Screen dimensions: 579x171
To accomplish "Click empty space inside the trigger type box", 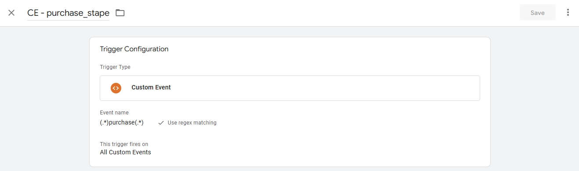I will tap(325, 88).
